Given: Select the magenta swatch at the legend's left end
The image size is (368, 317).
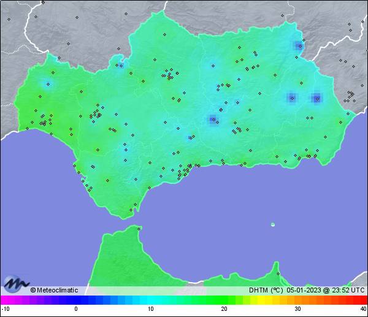Looking at the screenshot, I should 5,300.
